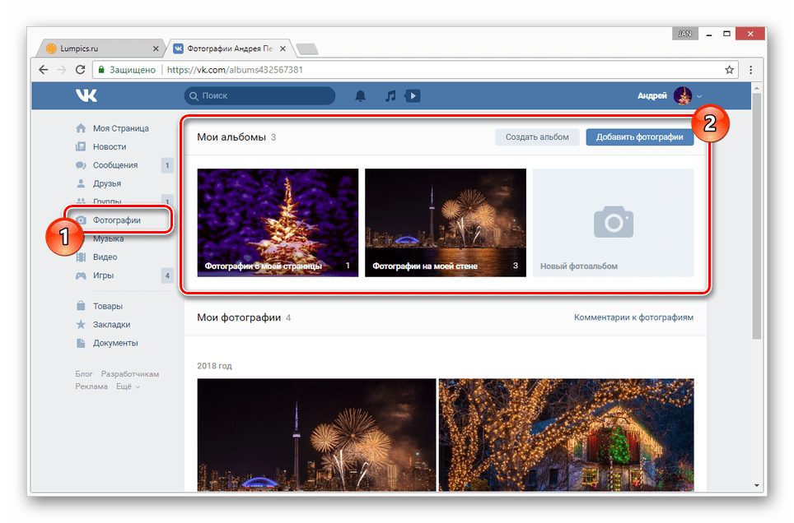Close the Фотографии Андрея browser tab

tap(283, 49)
